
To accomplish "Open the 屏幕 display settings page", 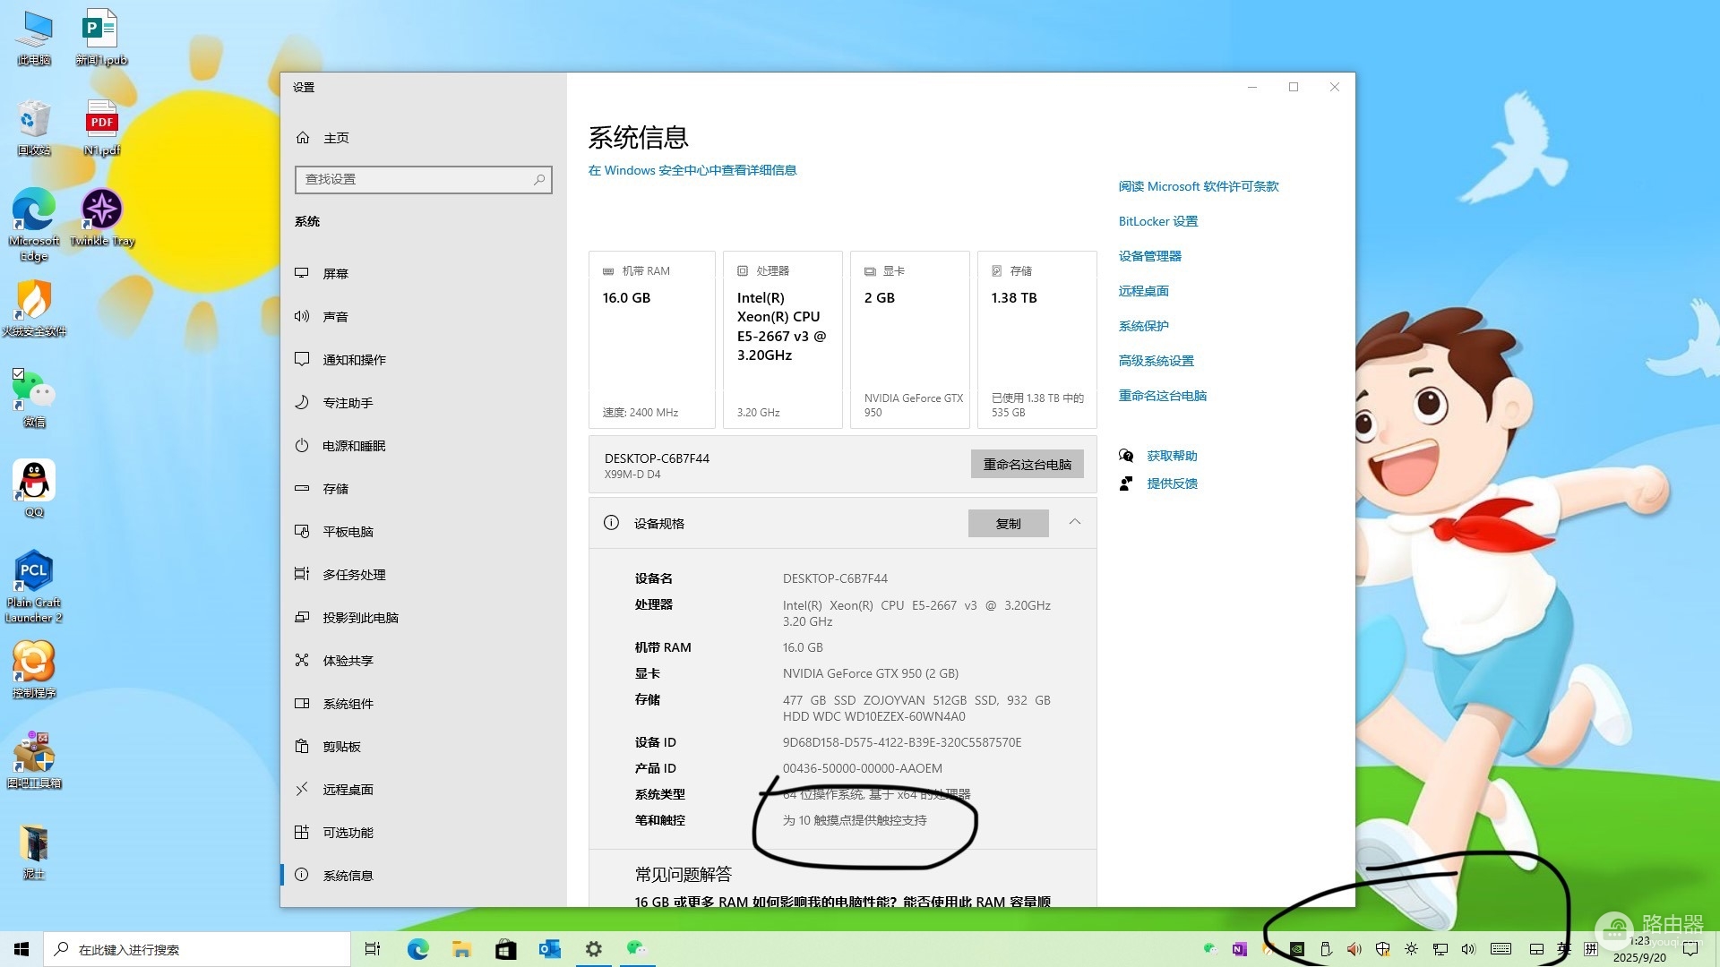I will tap(424, 273).
